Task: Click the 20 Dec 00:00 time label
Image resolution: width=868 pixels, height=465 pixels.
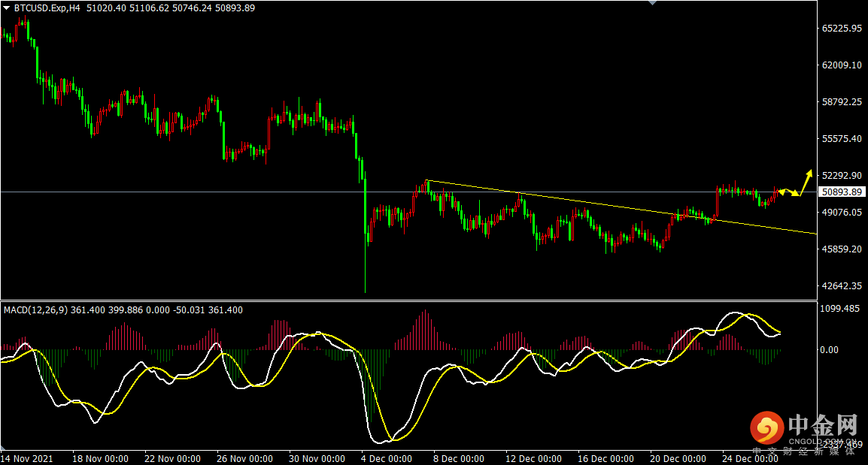Action: tap(678, 459)
